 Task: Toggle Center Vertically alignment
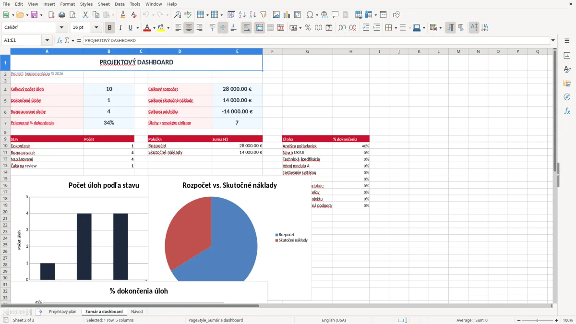(x=223, y=28)
